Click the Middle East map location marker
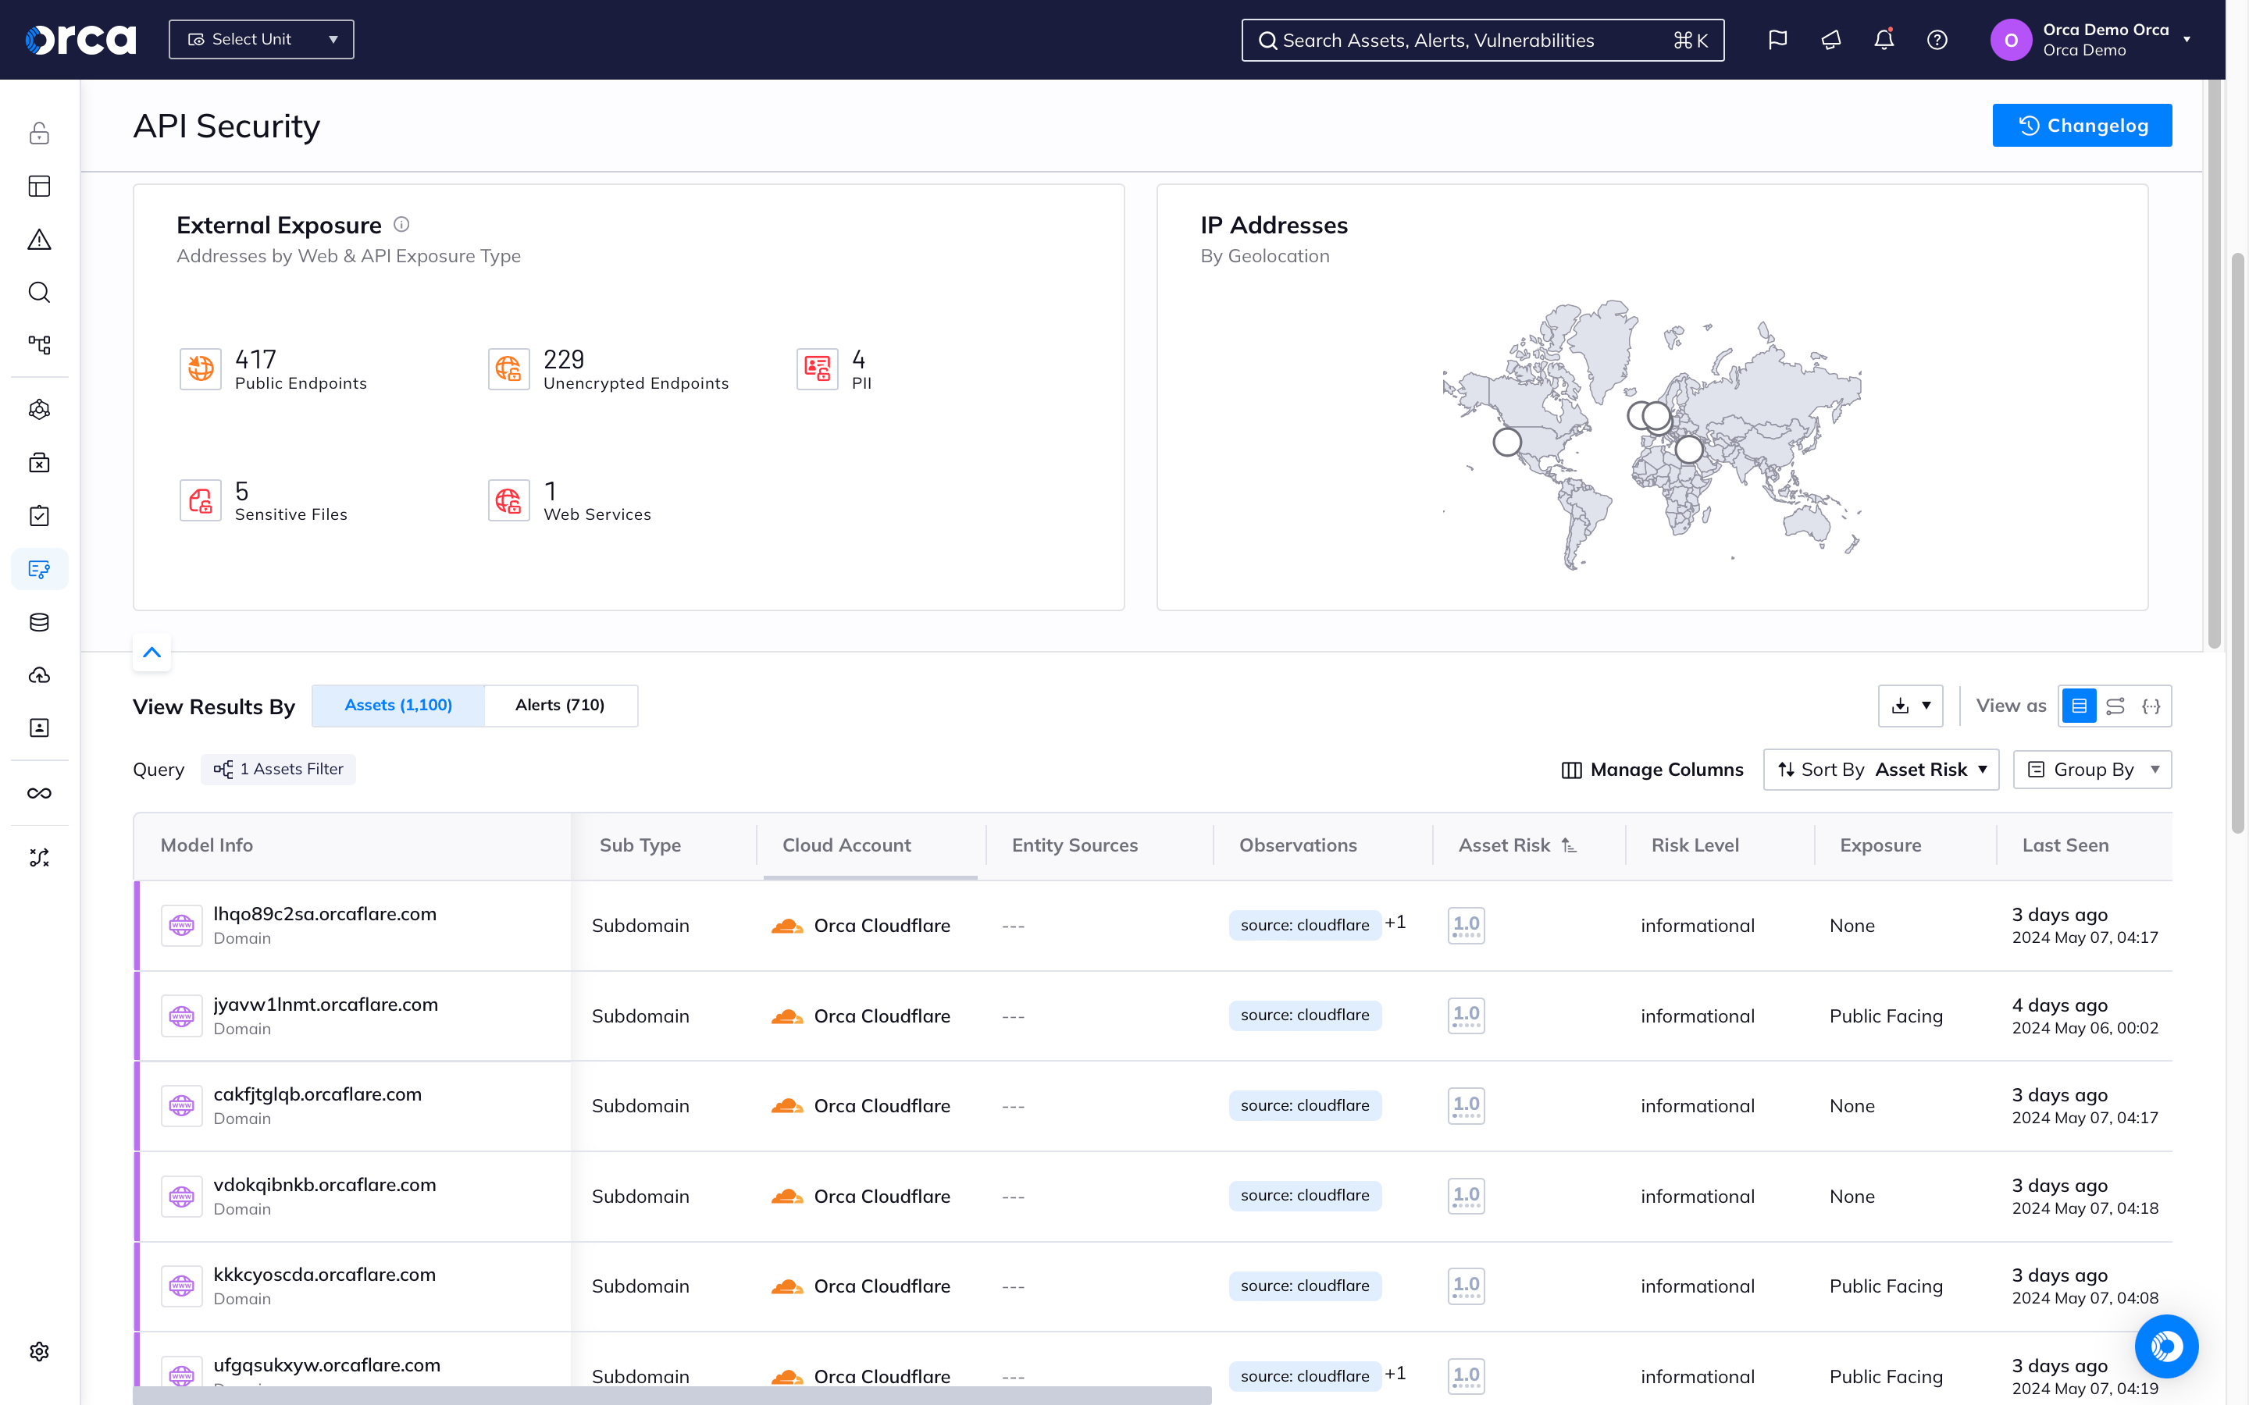 click(x=1688, y=450)
